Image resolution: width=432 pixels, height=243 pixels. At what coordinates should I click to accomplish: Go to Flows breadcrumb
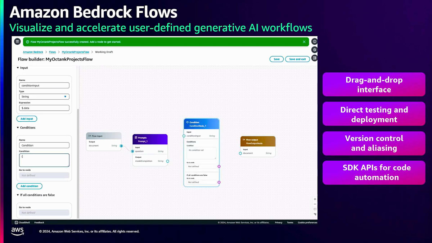tap(52, 52)
